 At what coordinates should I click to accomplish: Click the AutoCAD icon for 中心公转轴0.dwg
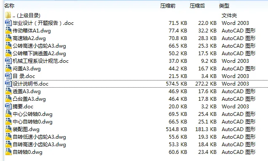coord(8,114)
